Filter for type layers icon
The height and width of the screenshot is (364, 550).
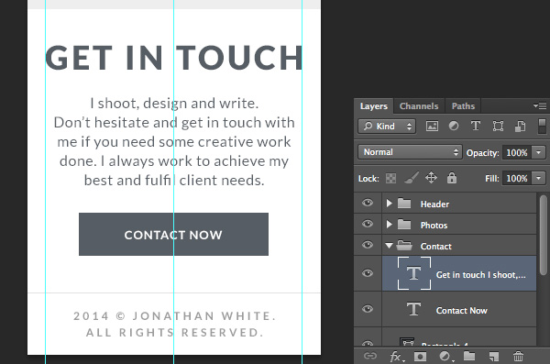[x=475, y=126]
